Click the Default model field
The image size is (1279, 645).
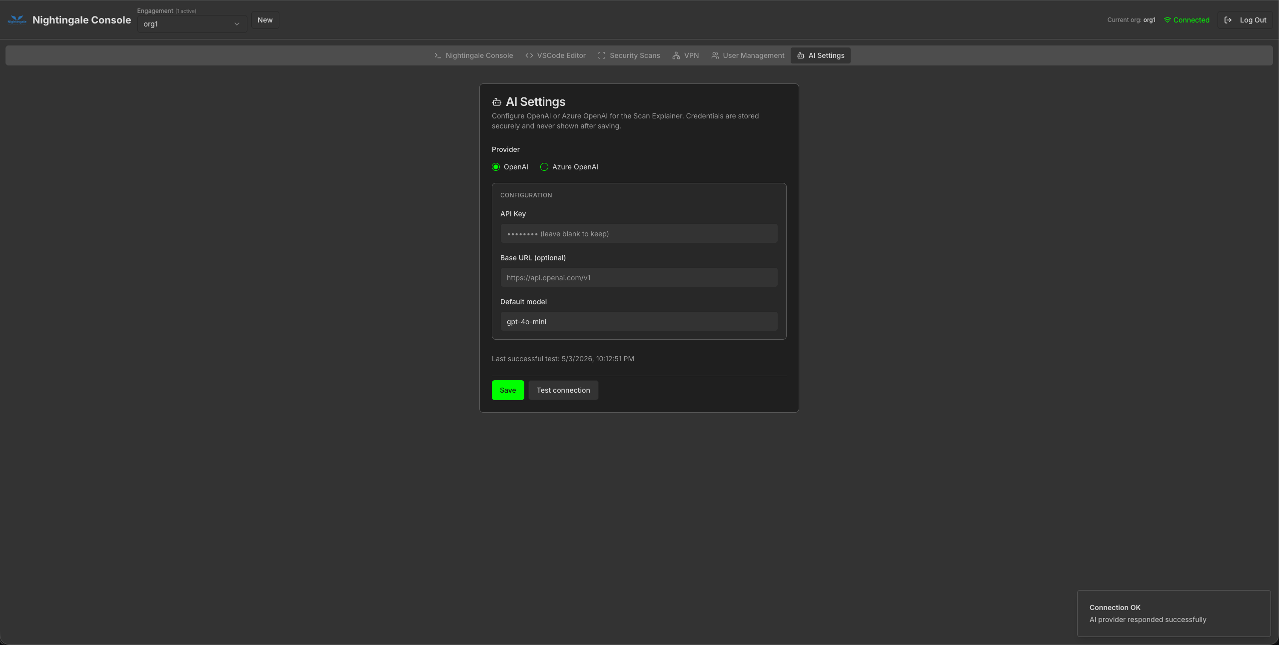coord(639,322)
